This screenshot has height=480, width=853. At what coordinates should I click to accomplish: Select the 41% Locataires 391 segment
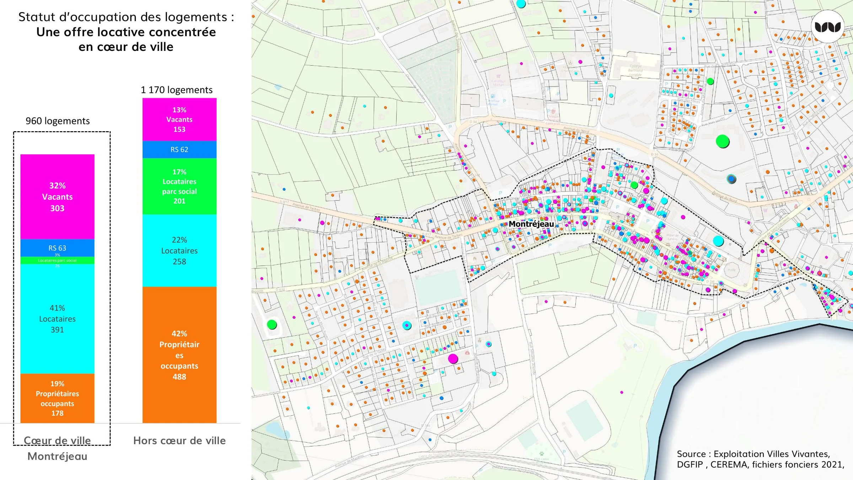[57, 319]
